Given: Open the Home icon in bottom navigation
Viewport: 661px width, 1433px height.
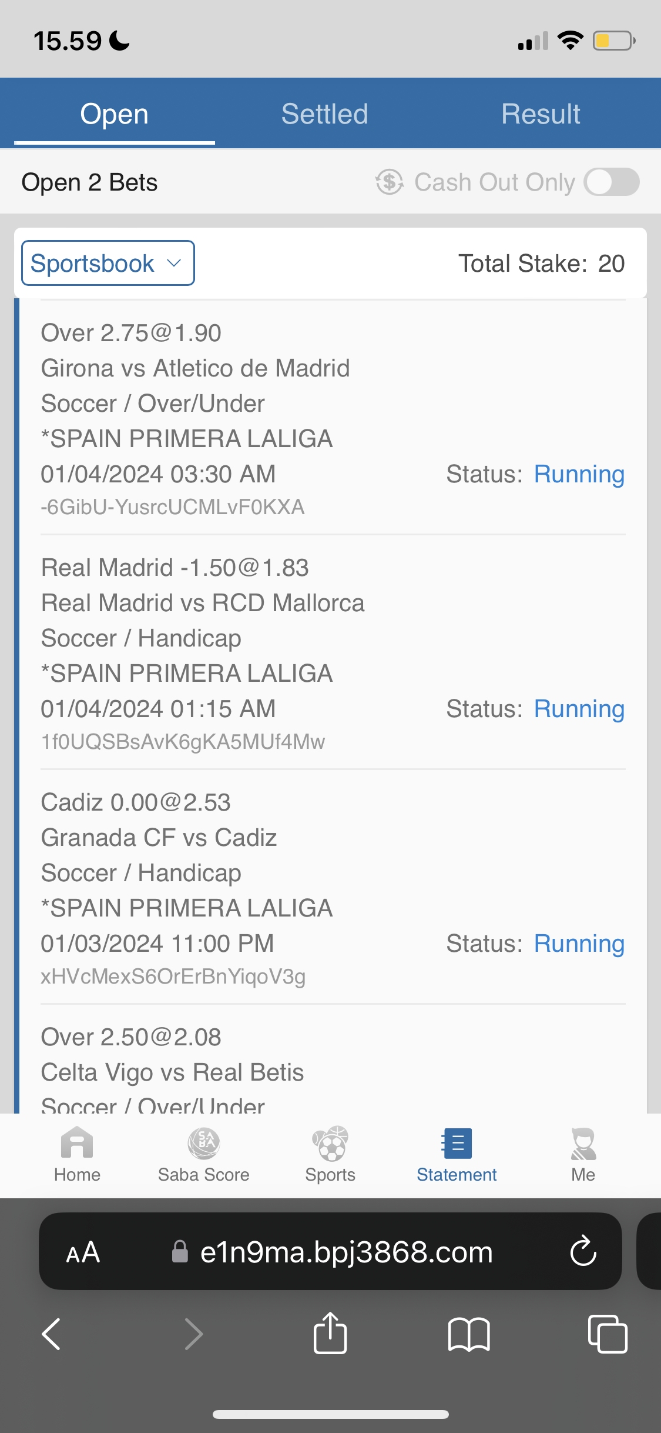Looking at the screenshot, I should pyautogui.click(x=77, y=1144).
